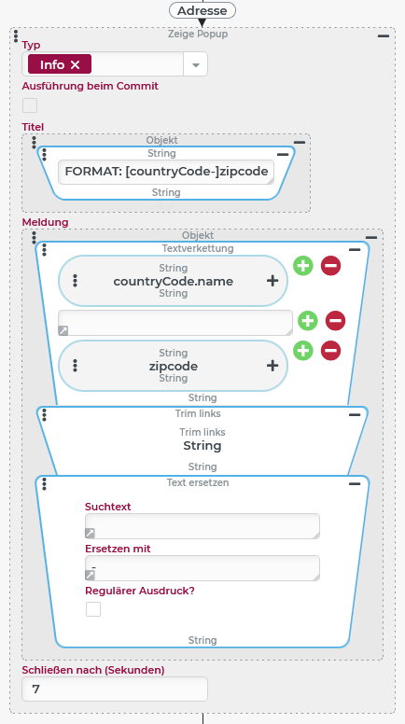Click the Suchtext input field
This screenshot has width=405, height=724.
[x=202, y=526]
